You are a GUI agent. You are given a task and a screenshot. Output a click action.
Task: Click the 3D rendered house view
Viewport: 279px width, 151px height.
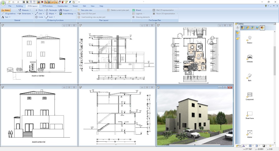[x=195, y=117]
